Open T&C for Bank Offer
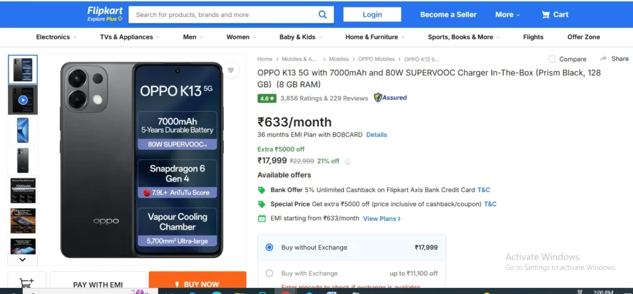 click(483, 189)
